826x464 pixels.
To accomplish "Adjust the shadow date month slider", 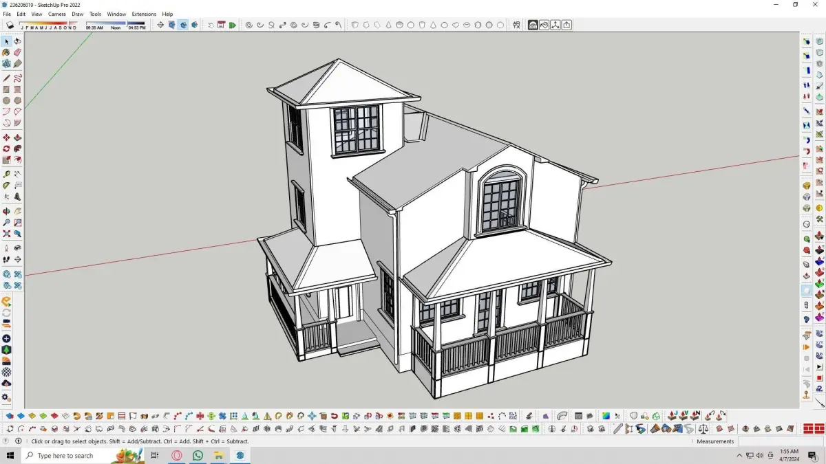I will [48, 24].
